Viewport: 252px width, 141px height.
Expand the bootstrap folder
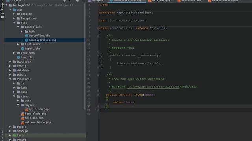tap(10, 61)
